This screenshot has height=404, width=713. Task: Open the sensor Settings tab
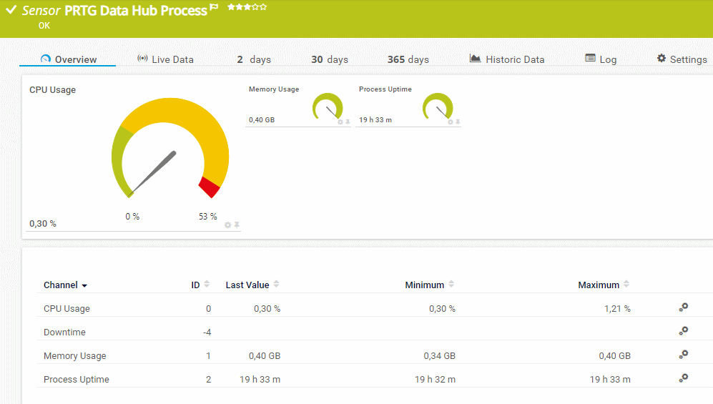[x=682, y=59]
